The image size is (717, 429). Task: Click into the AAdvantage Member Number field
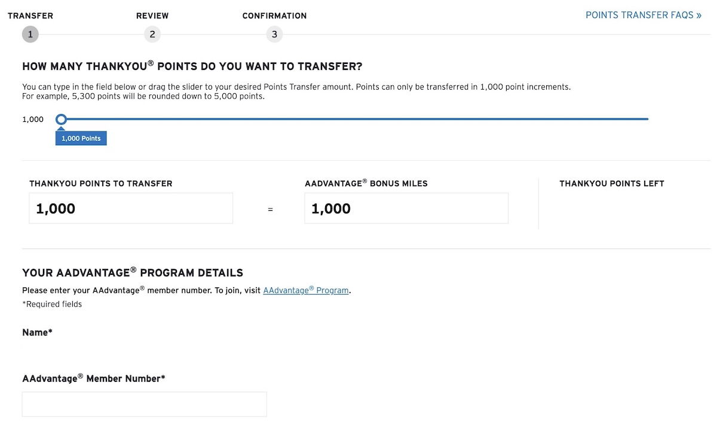[x=145, y=404]
